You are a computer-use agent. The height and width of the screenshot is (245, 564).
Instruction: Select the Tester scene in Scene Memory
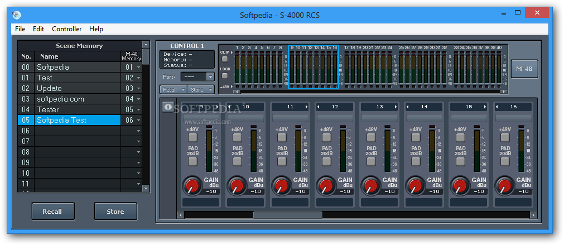(47, 109)
